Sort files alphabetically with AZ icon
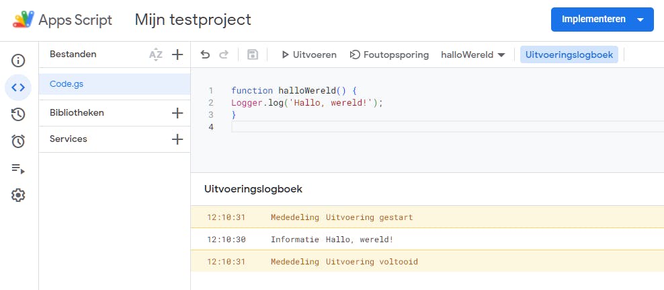This screenshot has height=290, width=664. tap(156, 55)
